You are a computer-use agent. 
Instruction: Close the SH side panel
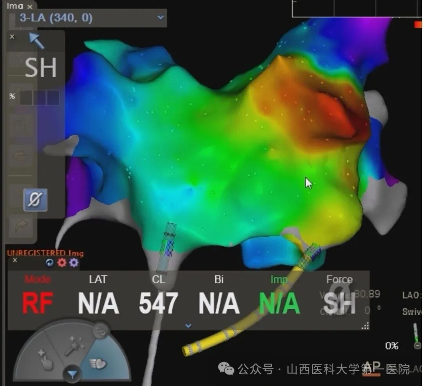[x=12, y=36]
